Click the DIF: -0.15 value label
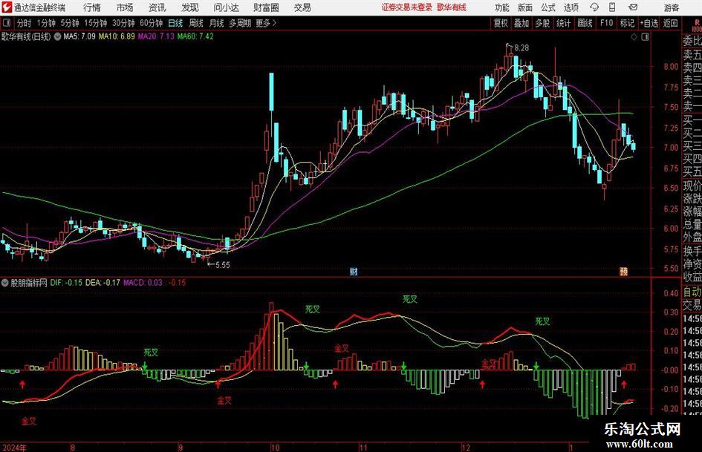Viewport: 702px width, 452px height. pyautogui.click(x=66, y=283)
